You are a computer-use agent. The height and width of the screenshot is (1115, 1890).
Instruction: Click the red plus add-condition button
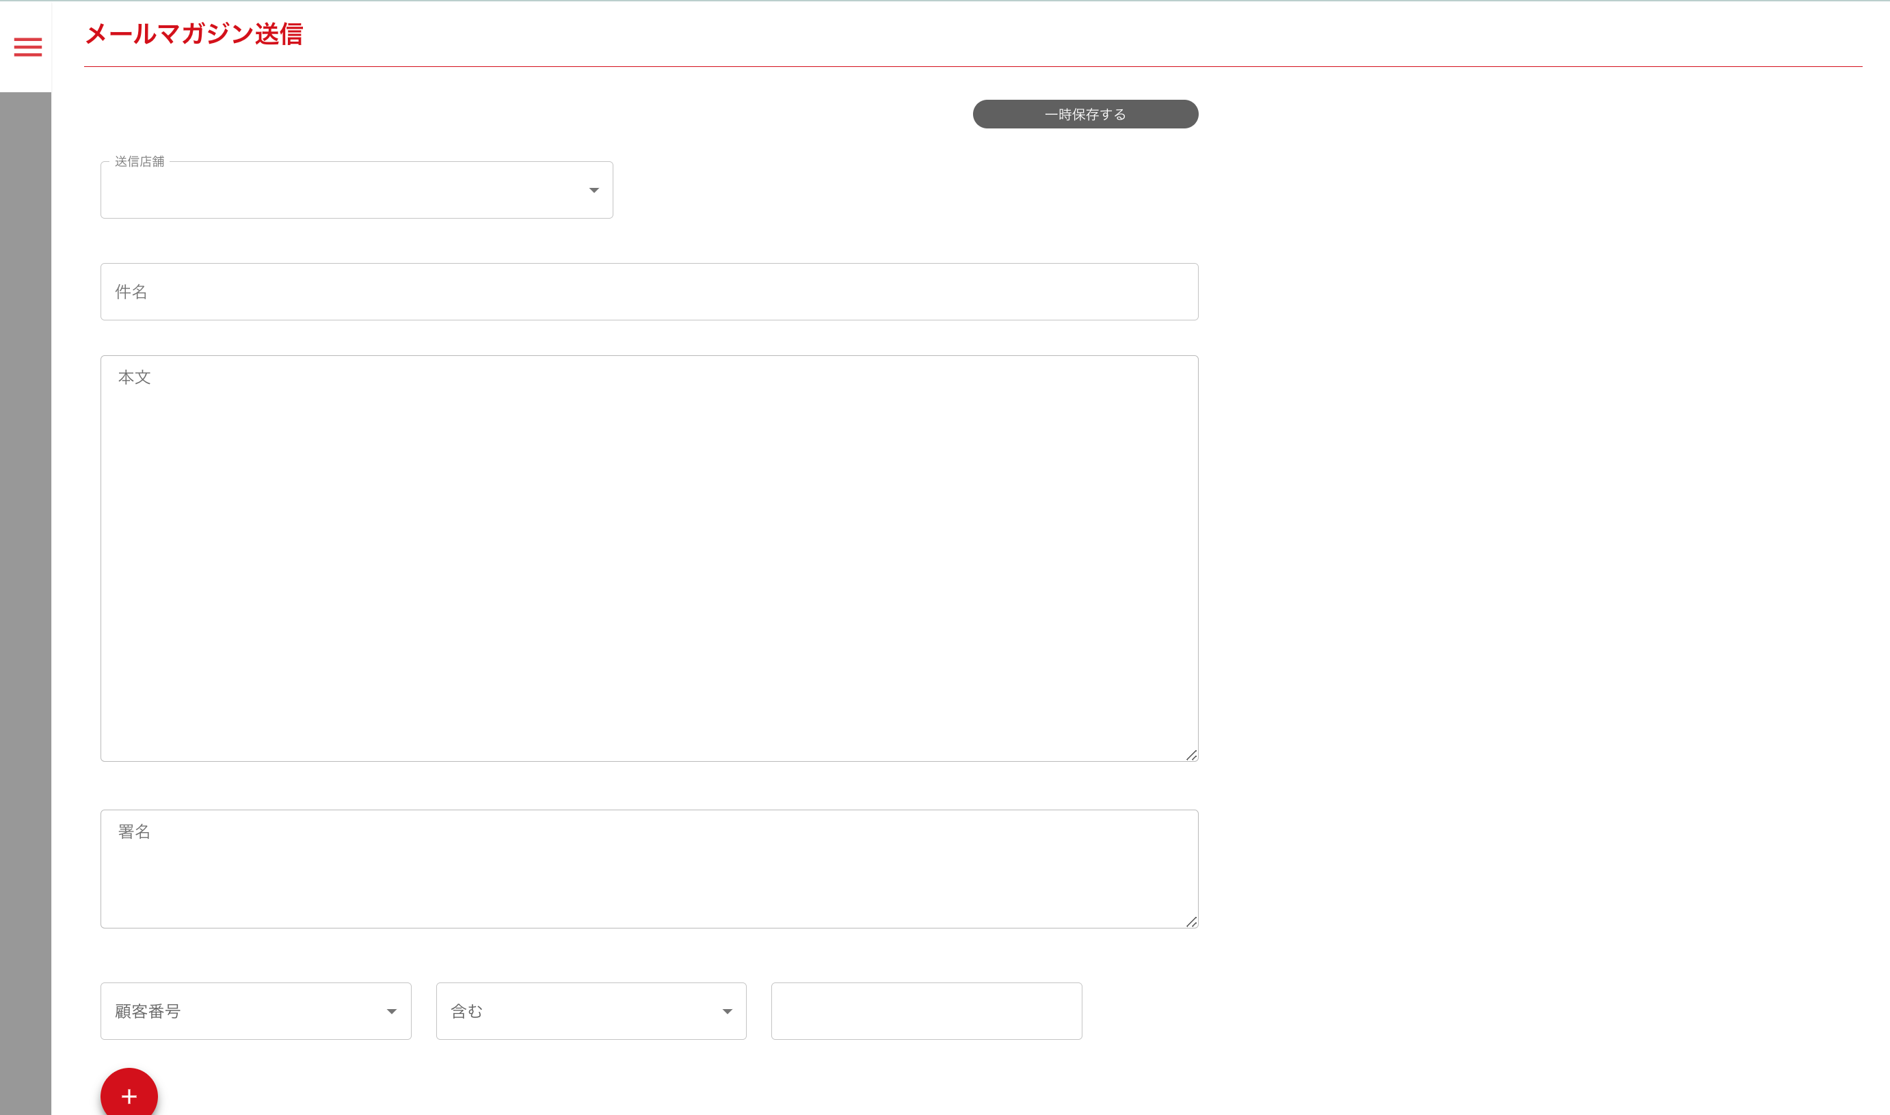click(129, 1095)
